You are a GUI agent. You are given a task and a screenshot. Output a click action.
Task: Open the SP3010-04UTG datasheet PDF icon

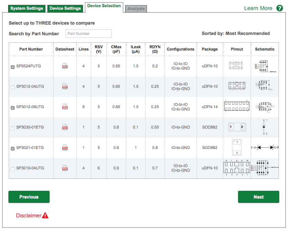click(x=65, y=168)
